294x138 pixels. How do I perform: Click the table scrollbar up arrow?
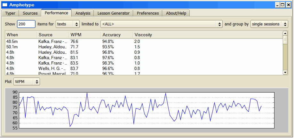point(285,33)
